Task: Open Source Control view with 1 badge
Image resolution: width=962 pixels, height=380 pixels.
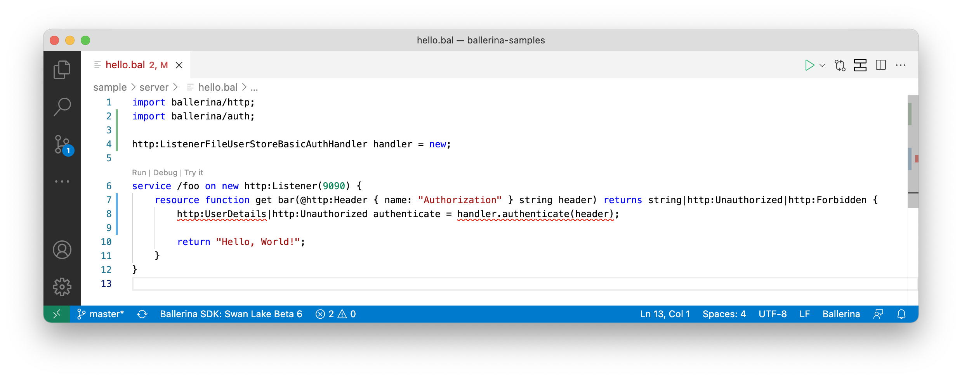Action: point(63,145)
